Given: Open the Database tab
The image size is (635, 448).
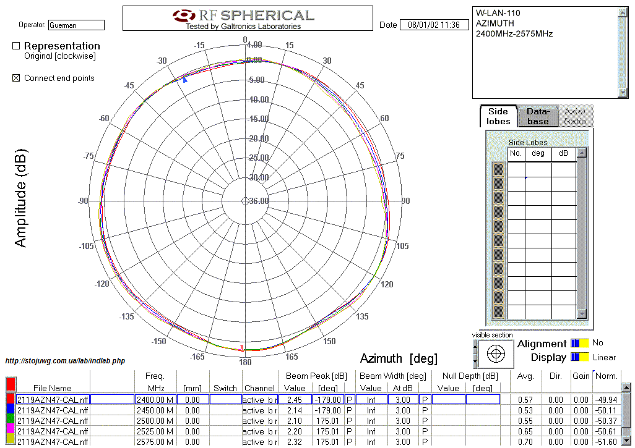Looking at the screenshot, I should pos(538,116).
